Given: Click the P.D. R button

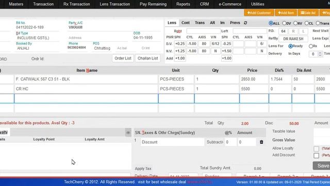Looking at the screenshot, I should point(293,32).
